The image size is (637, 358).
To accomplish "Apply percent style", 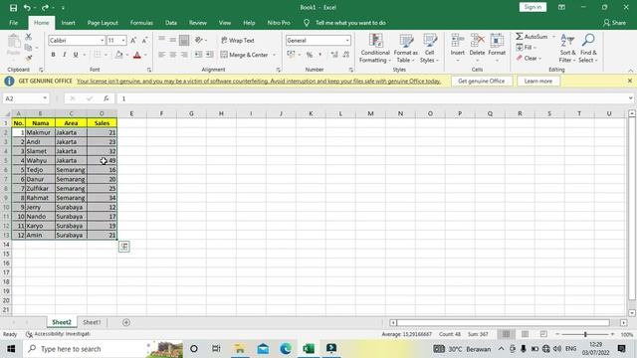I will (x=310, y=55).
